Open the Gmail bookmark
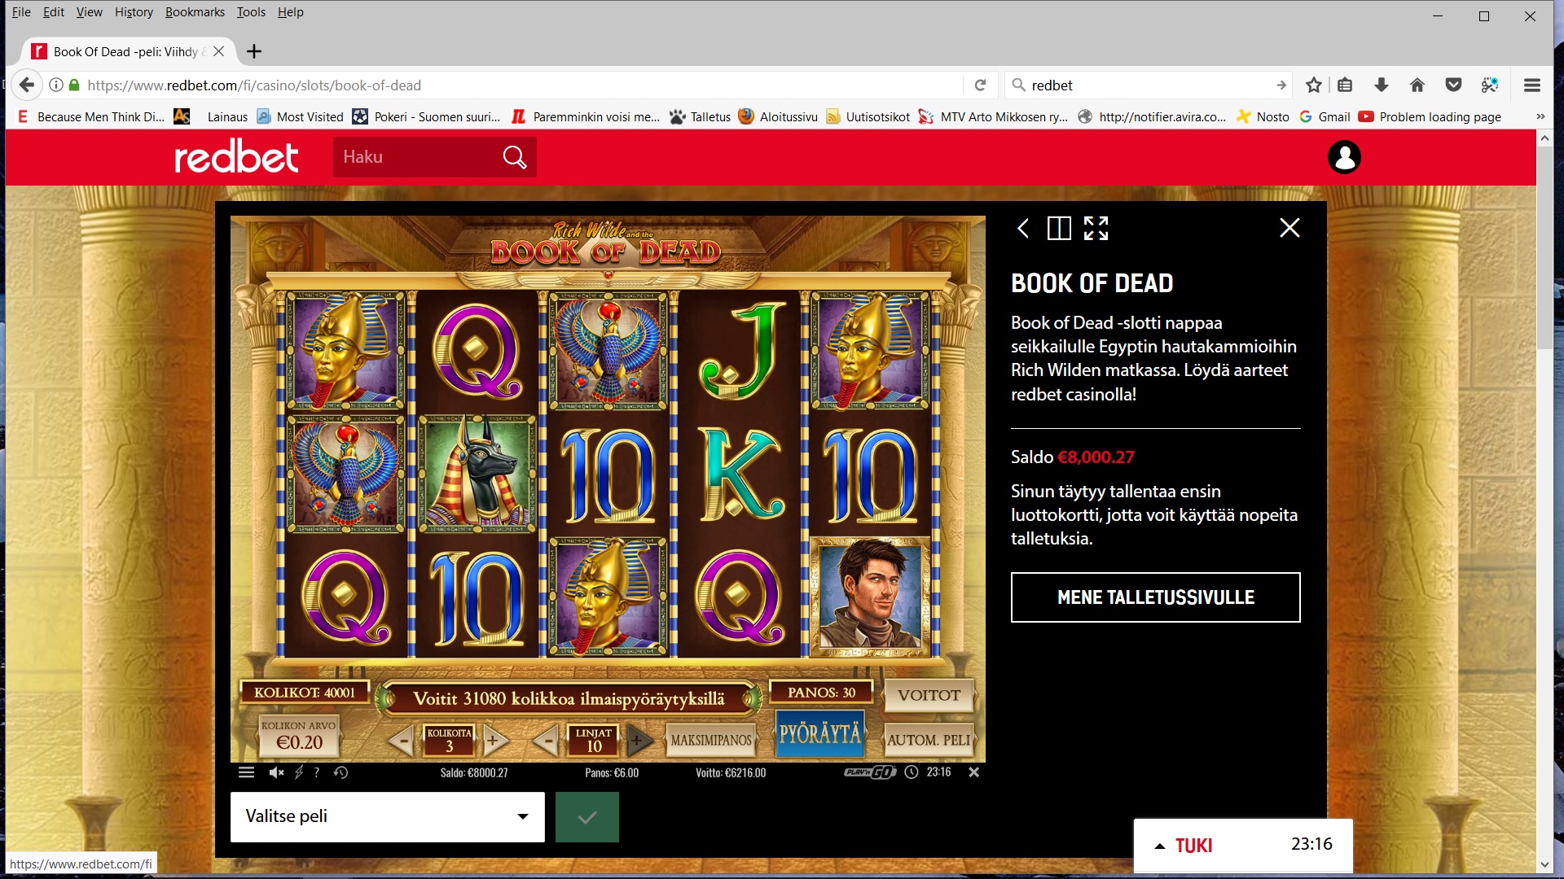 click(x=1325, y=116)
